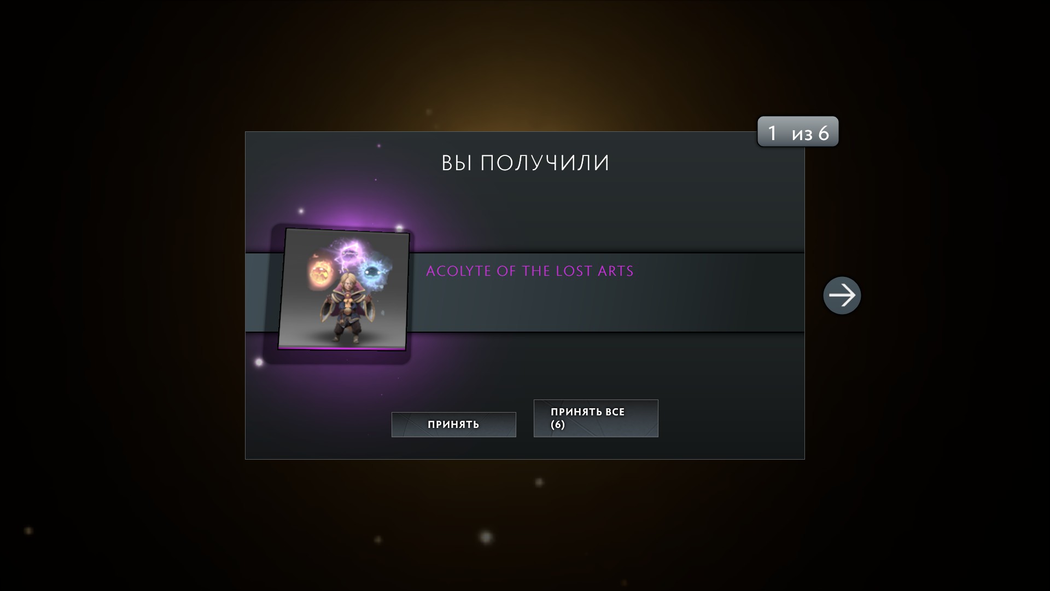Click the number 1 in the counter badge

coord(772,133)
